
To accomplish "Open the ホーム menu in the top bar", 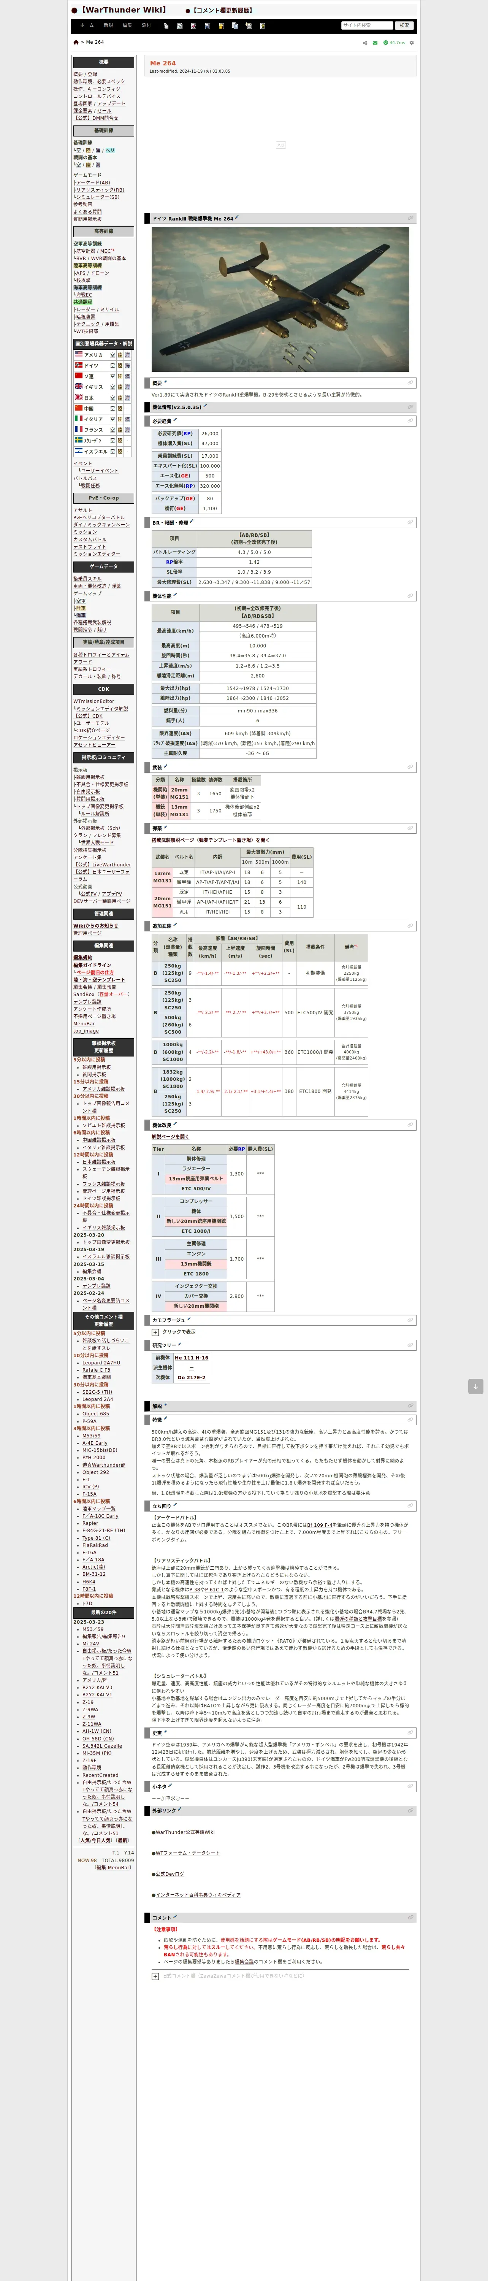I will point(87,26).
